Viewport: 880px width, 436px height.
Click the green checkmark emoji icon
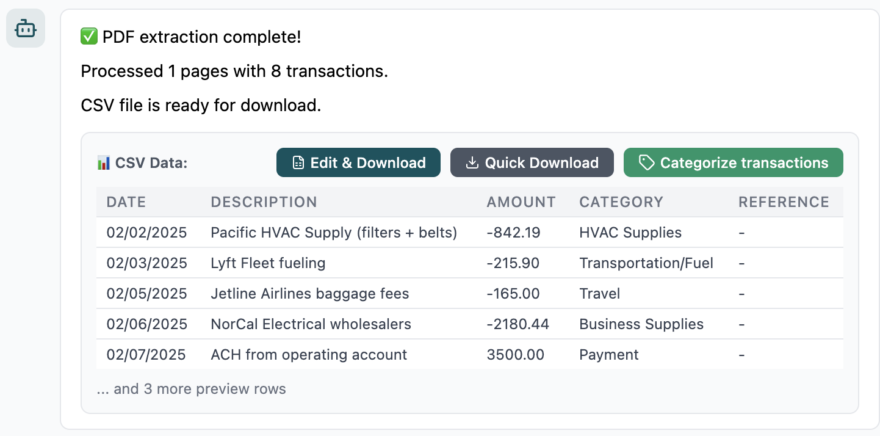[x=89, y=37]
